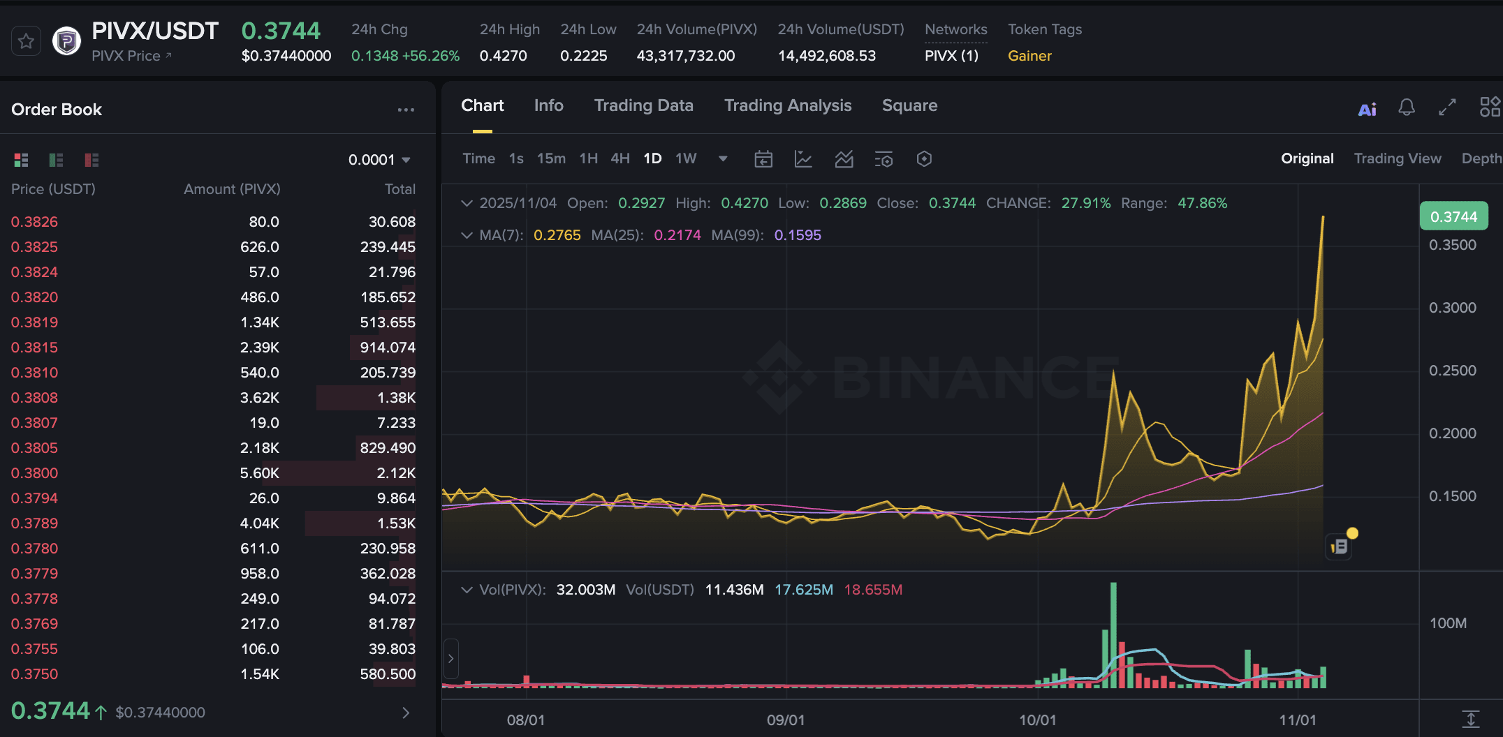The image size is (1503, 737).
Task: Open the last price detail chevron in order book
Action: [x=406, y=713]
